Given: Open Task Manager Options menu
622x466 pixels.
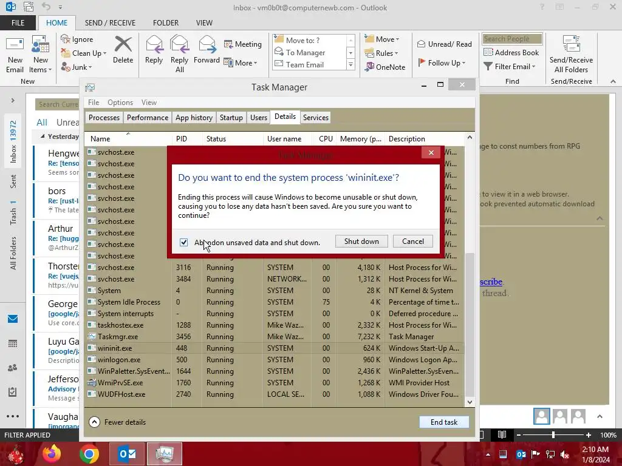Looking at the screenshot, I should tap(120, 102).
